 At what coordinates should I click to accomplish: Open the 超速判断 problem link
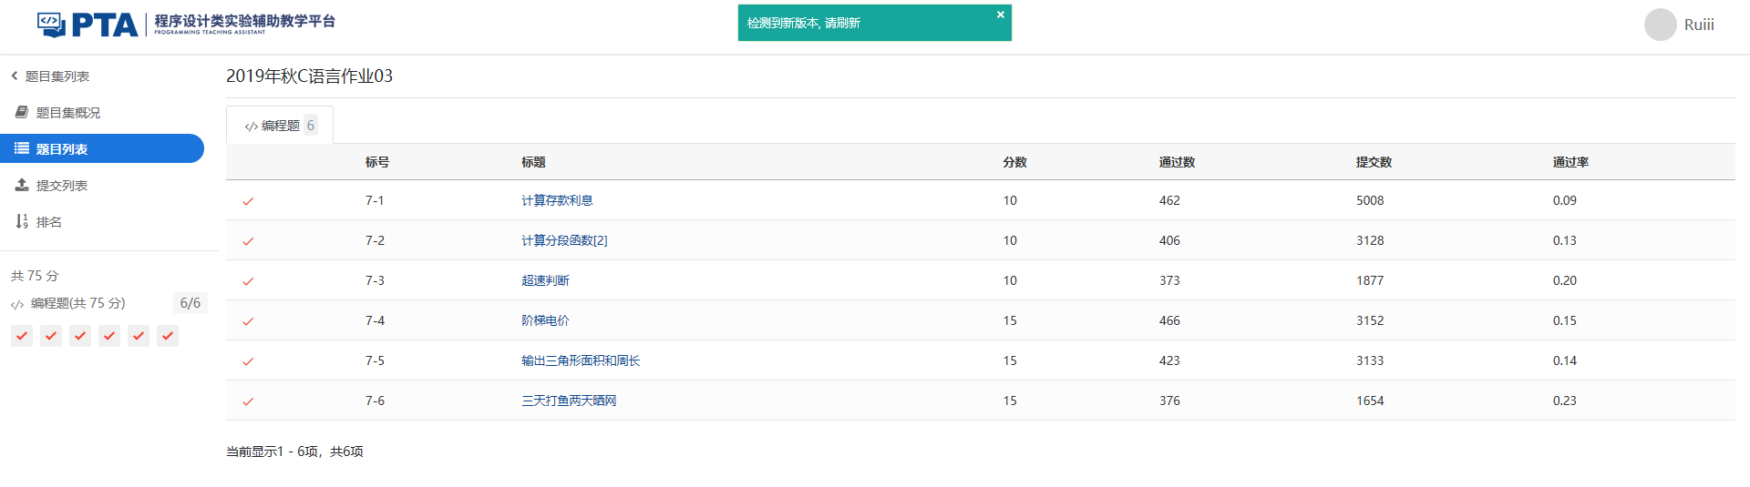click(x=545, y=280)
